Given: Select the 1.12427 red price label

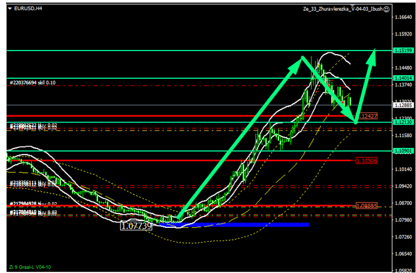Looking at the screenshot, I should pos(367,115).
